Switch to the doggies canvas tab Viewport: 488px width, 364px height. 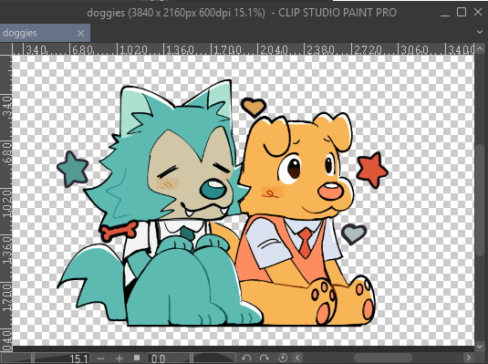(x=45, y=33)
